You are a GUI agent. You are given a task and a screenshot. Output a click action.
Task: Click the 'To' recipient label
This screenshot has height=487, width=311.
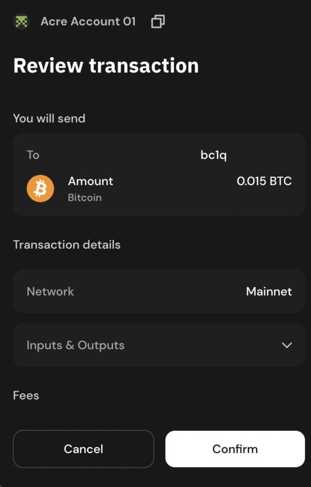pyautogui.click(x=33, y=155)
